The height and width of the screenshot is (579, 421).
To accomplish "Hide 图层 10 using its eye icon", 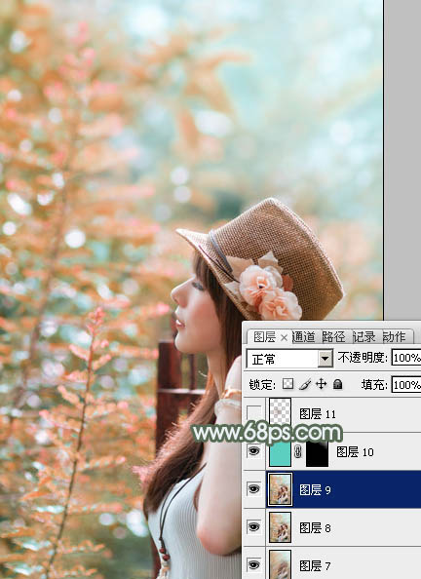I will pos(253,451).
